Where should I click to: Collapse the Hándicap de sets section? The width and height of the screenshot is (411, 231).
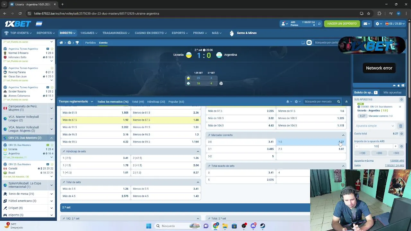click(198, 151)
